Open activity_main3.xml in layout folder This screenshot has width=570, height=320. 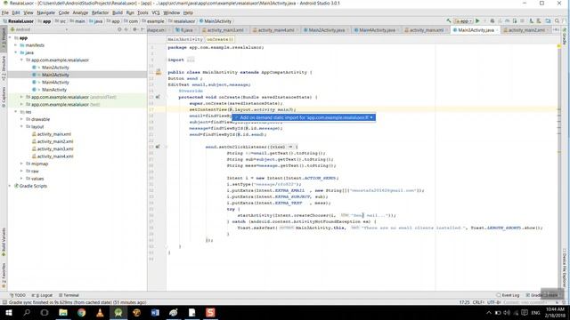(x=55, y=148)
